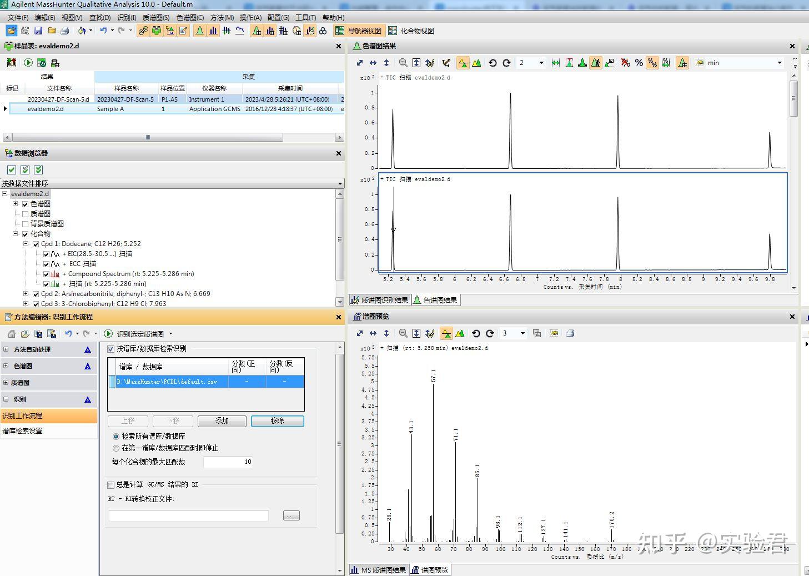The image size is (809, 576).
Task: Open the min time unit dropdown
Action: (x=780, y=63)
